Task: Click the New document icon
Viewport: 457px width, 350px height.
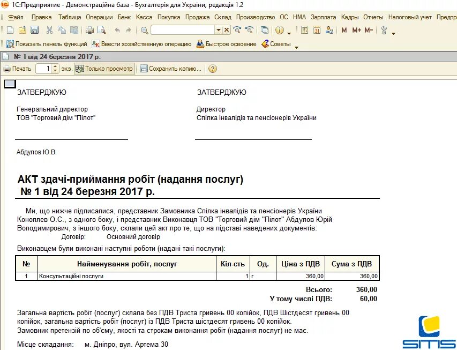Action: pos(10,30)
